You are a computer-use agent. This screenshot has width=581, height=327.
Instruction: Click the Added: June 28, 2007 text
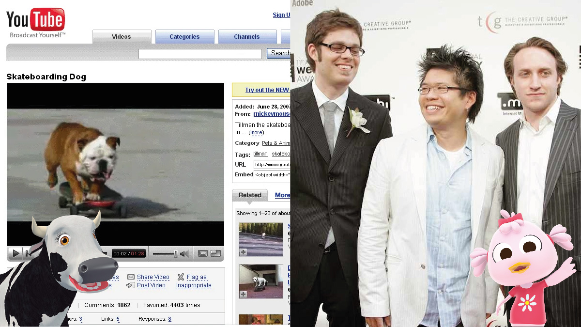[262, 107]
